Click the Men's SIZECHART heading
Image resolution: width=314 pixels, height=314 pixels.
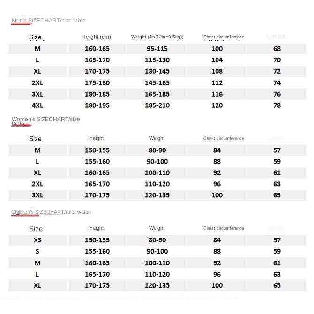pyautogui.click(x=48, y=21)
